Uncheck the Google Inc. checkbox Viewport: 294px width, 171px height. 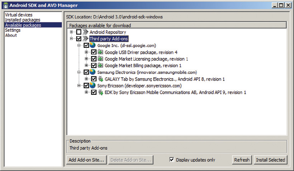click(86, 46)
